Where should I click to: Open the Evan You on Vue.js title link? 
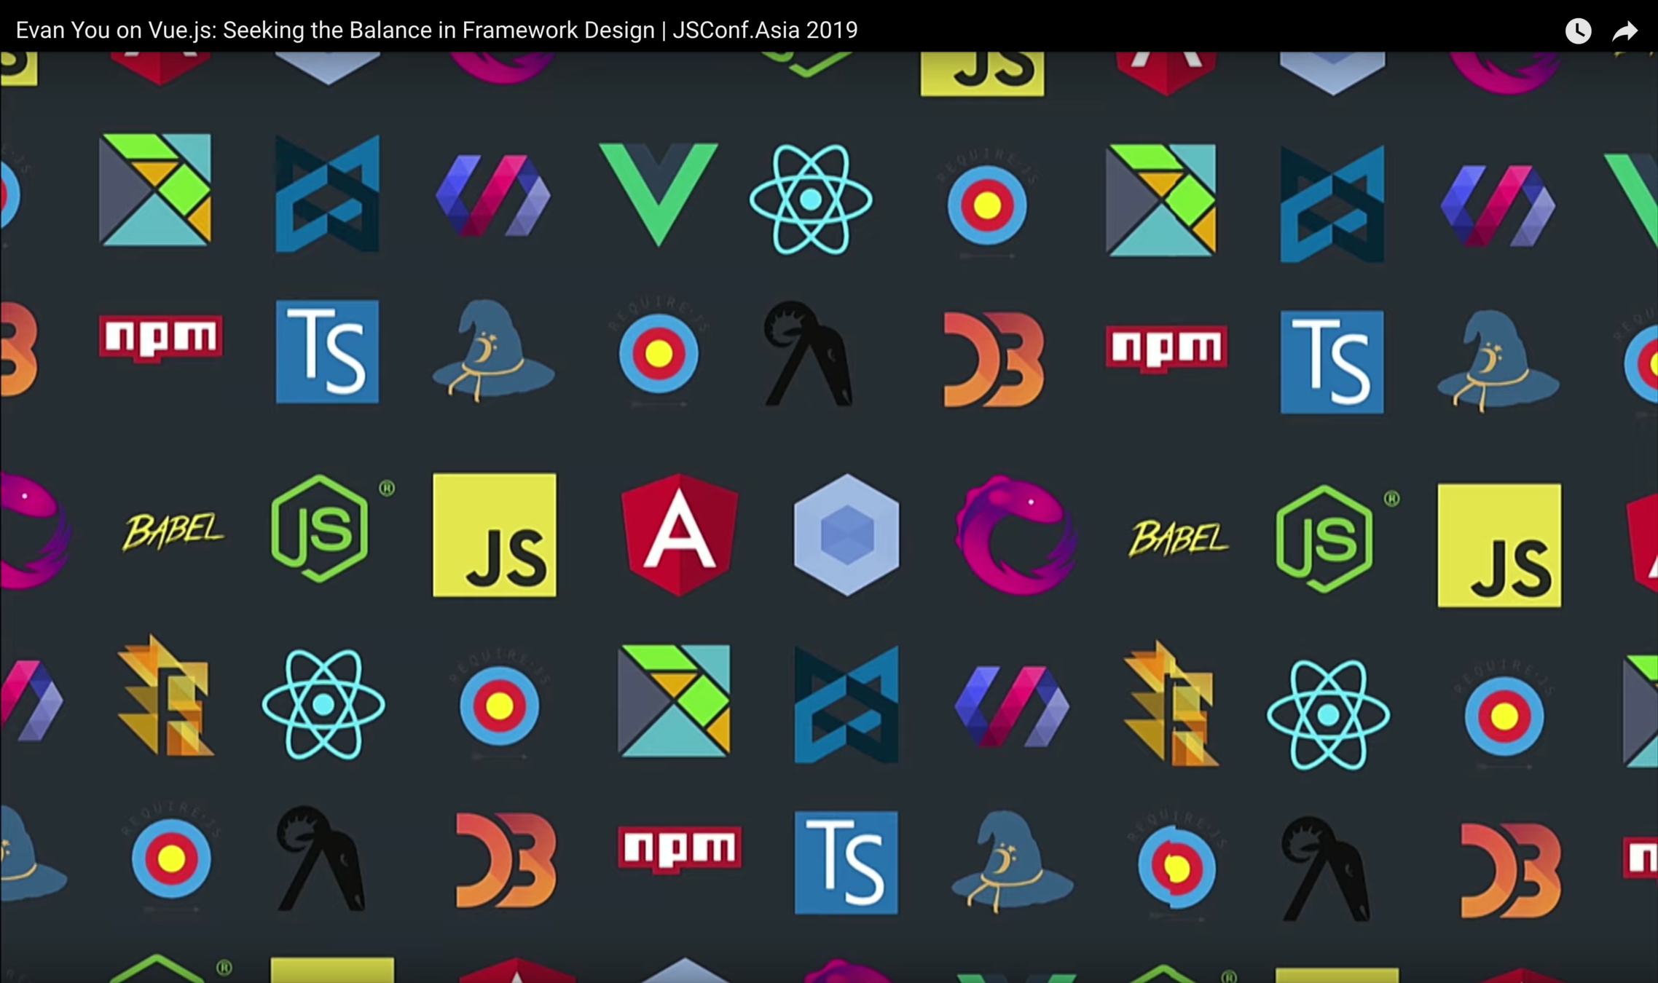[436, 30]
